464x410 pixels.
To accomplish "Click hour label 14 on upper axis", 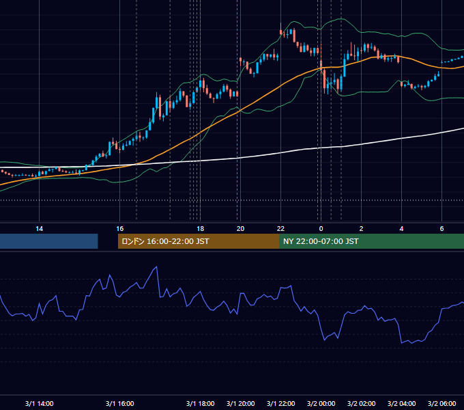I will coord(40,229).
